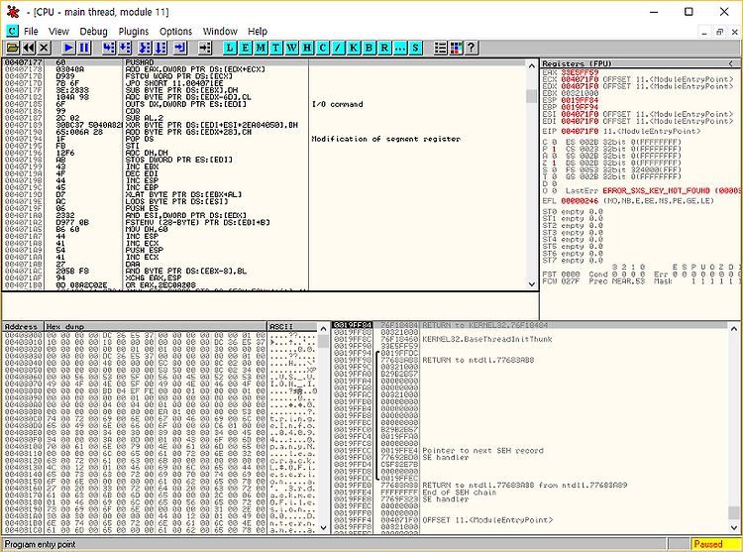Viewport: 743px width, 552px height.
Task: Select the PUSHAD instruction at 00407177
Action: pos(264,62)
